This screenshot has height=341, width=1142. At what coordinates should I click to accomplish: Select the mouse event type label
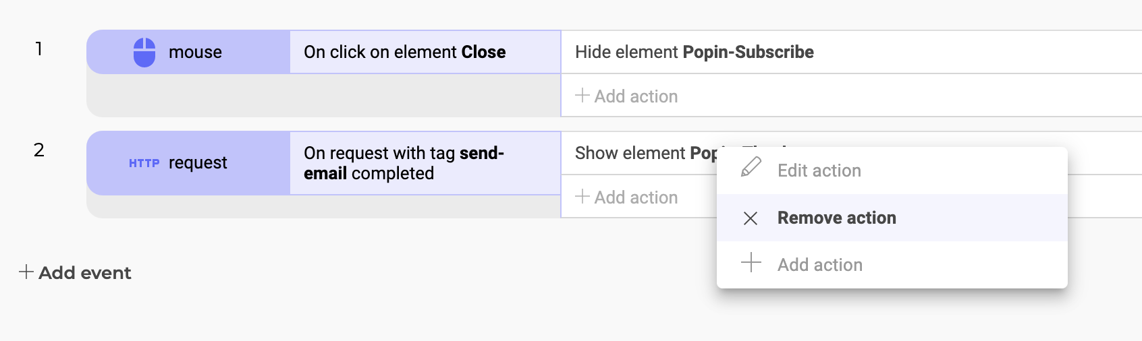(195, 52)
